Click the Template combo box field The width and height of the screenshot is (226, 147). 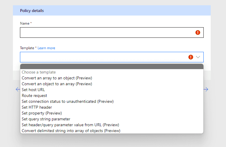coord(112,57)
